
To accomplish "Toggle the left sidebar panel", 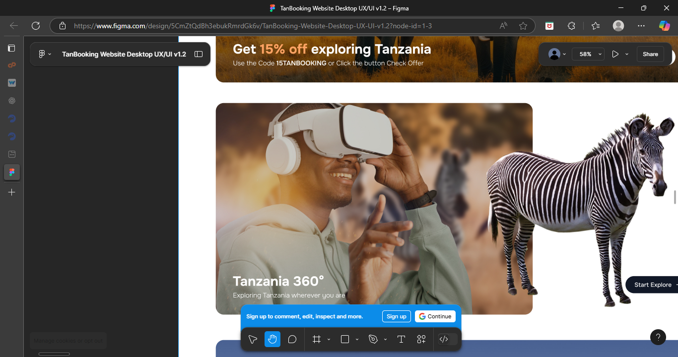I will tap(199, 54).
